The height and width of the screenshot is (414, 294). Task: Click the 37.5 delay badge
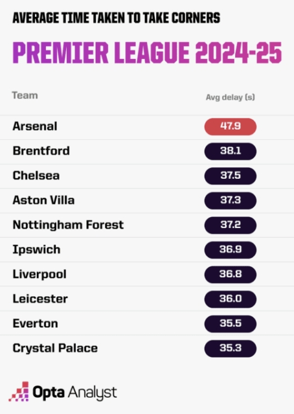click(231, 176)
